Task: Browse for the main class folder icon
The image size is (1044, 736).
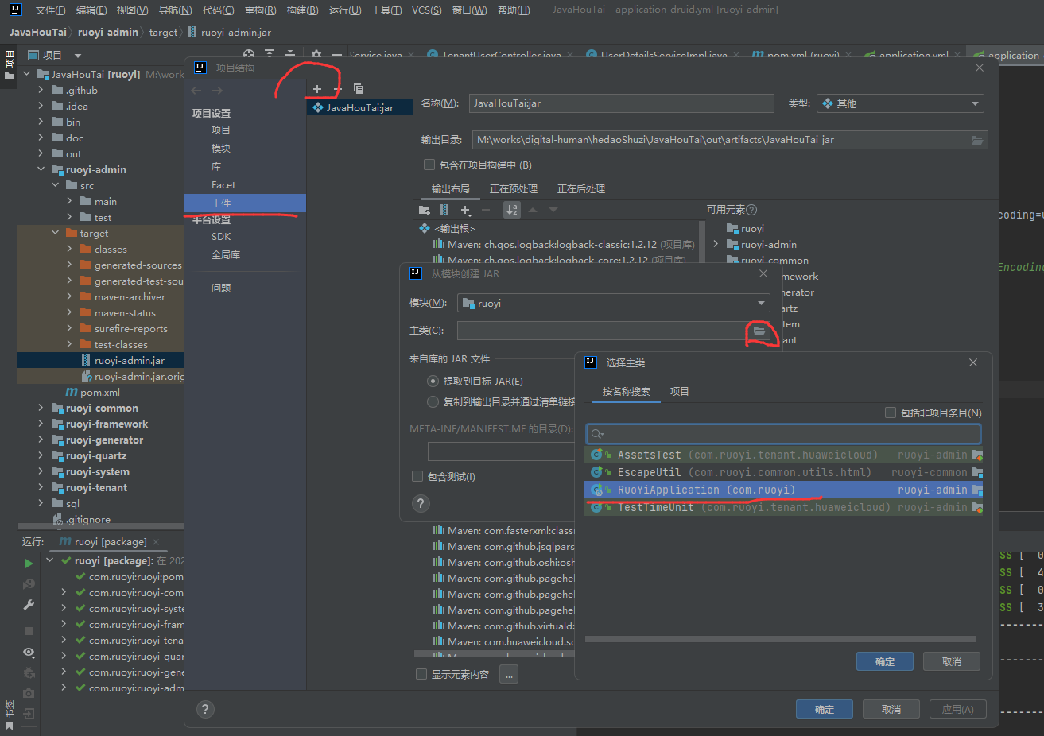Action: tap(759, 331)
